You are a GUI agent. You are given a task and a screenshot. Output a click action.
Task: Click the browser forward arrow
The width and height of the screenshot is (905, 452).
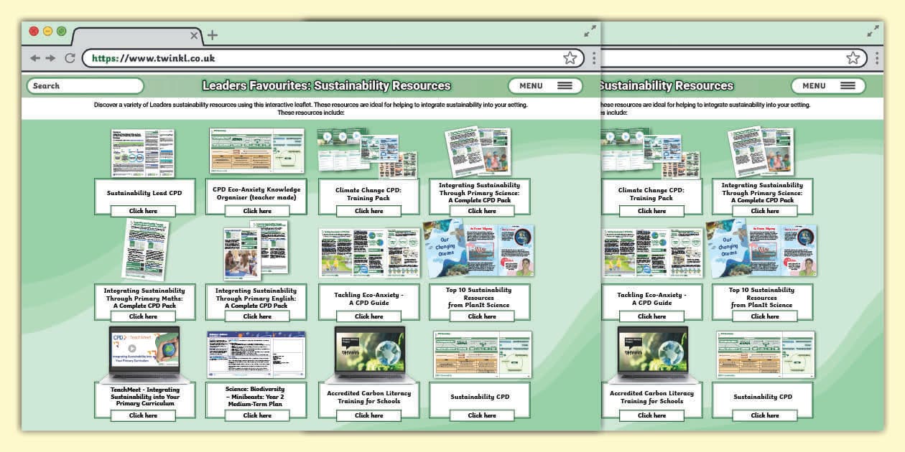[51, 58]
